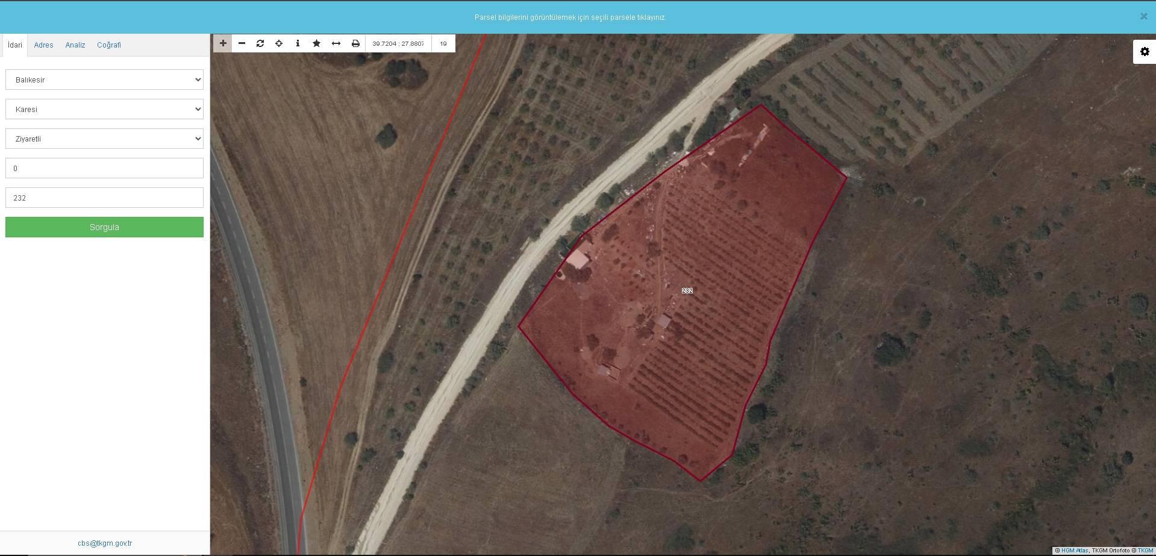Dismiss the blue notification banner
Screen dimensions: 1156x556
(1143, 17)
